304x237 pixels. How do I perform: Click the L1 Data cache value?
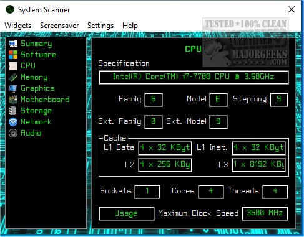[165, 148]
